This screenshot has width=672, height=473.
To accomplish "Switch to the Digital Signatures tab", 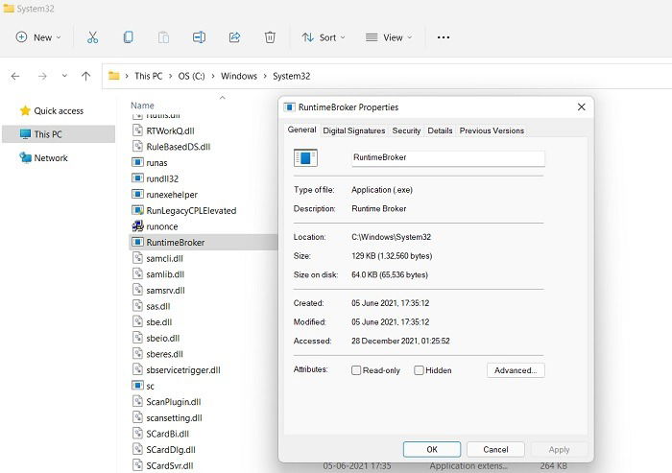I will tap(354, 130).
